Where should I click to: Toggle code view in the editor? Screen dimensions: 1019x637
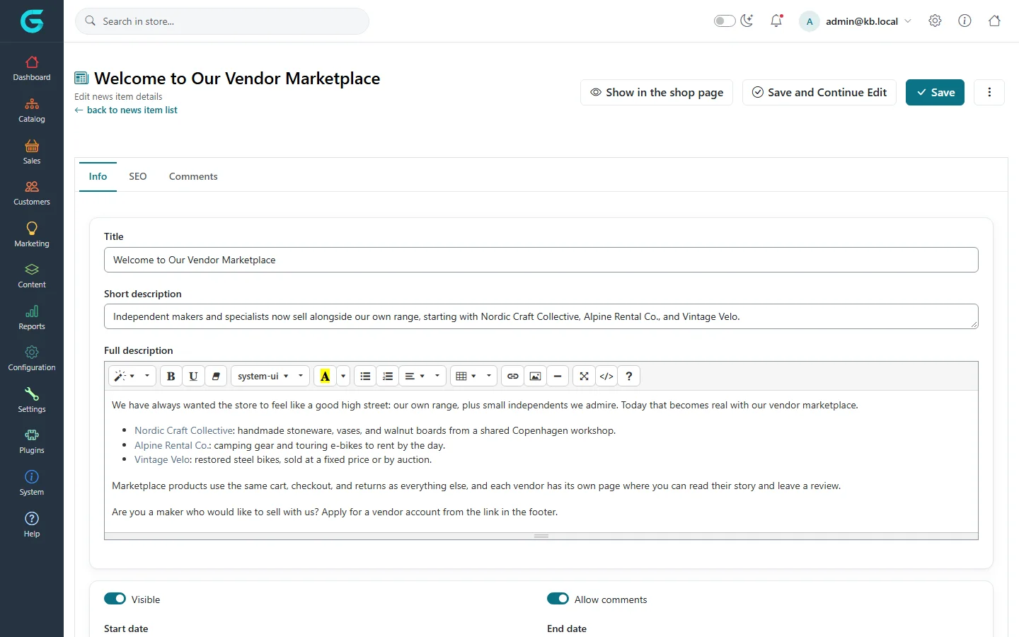coord(606,377)
